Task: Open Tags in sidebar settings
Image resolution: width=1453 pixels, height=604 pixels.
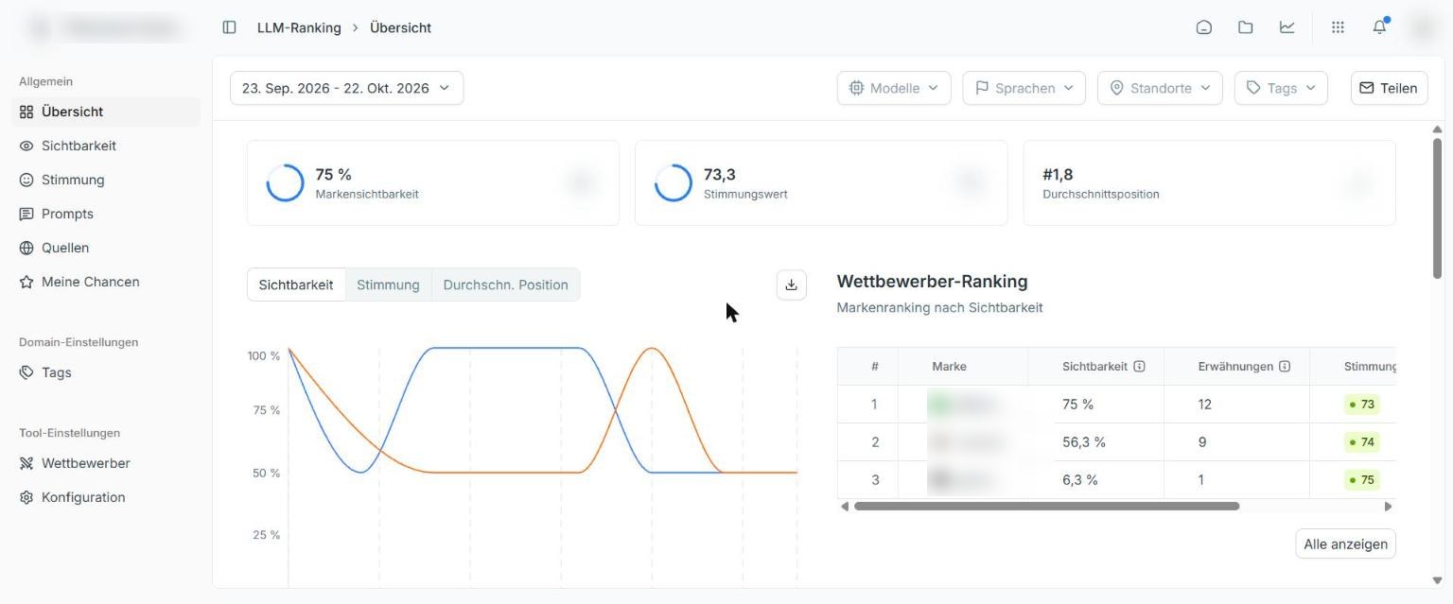Action: point(106,372)
